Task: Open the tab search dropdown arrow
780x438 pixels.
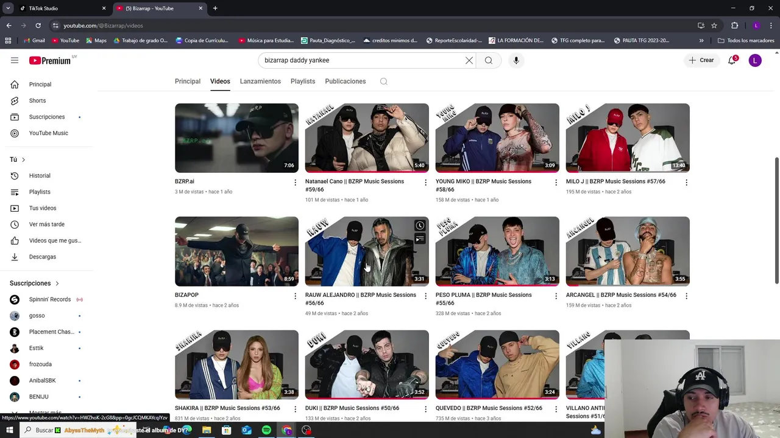Action: (x=8, y=9)
